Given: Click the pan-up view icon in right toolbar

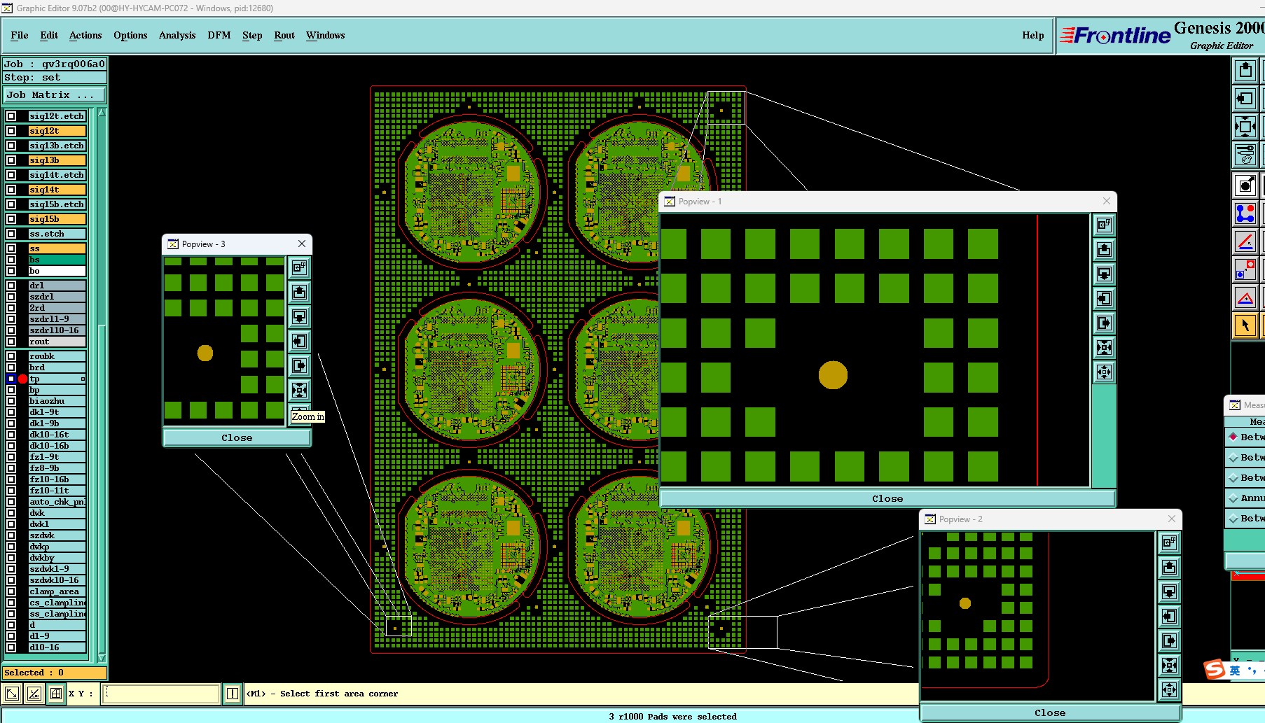Looking at the screenshot, I should 1245,70.
